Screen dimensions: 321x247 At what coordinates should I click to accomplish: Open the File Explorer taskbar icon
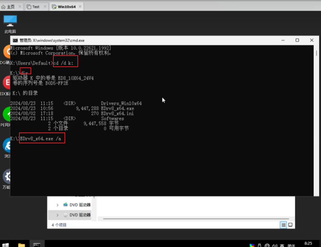click(21, 244)
